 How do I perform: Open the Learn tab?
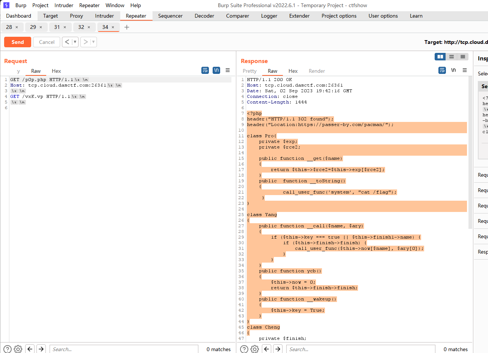pos(416,16)
